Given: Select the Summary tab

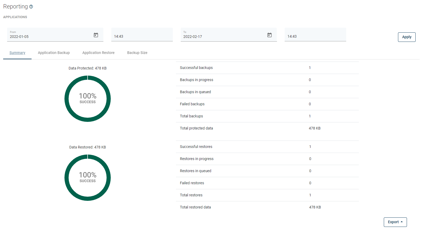Looking at the screenshot, I should 17,53.
